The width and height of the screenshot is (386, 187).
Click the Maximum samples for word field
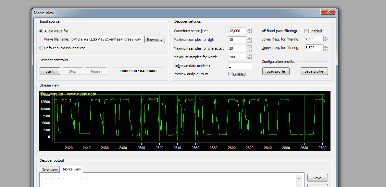click(x=237, y=57)
